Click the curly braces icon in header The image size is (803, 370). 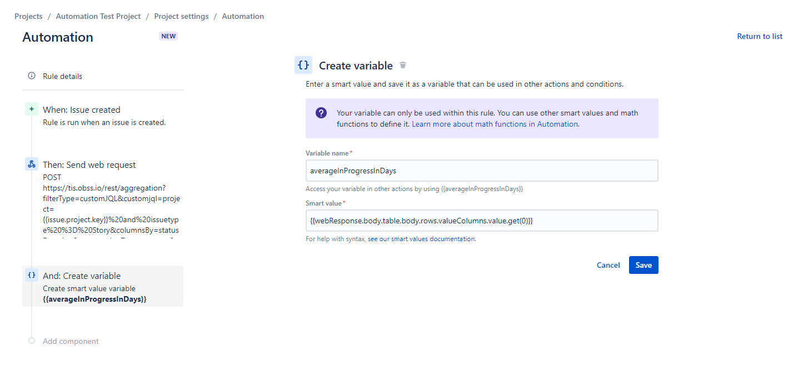coord(303,66)
